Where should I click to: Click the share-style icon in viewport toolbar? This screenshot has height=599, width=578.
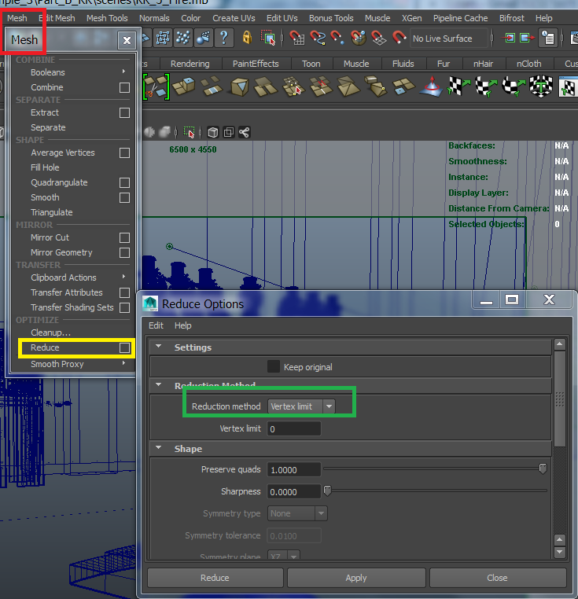[x=244, y=132]
